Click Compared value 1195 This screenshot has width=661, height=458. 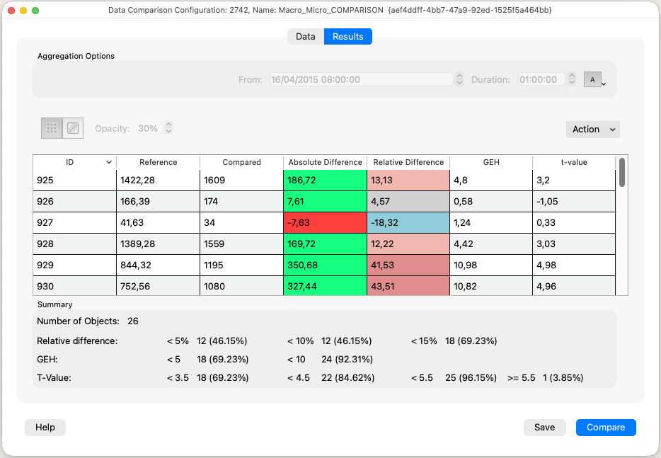pyautogui.click(x=241, y=265)
